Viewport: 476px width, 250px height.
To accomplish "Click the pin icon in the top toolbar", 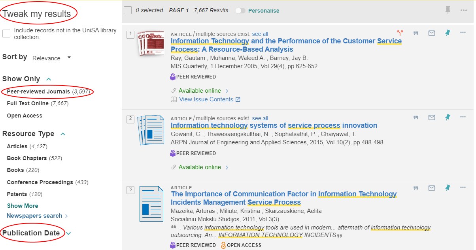I will 448,10.
